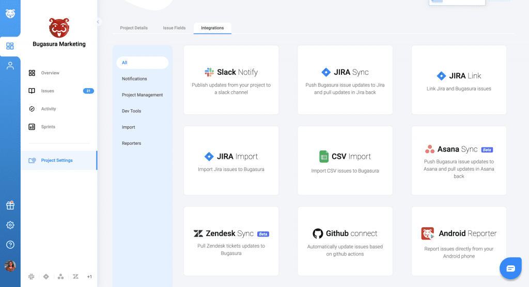The width and height of the screenshot is (529, 287).
Task: Open the JIRA Import integration title
Action: click(x=237, y=157)
